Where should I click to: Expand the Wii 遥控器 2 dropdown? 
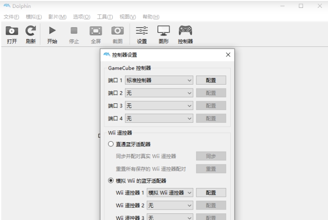[x=170, y=206]
